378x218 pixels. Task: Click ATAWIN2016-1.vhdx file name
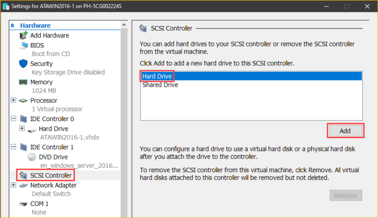(x=69, y=137)
